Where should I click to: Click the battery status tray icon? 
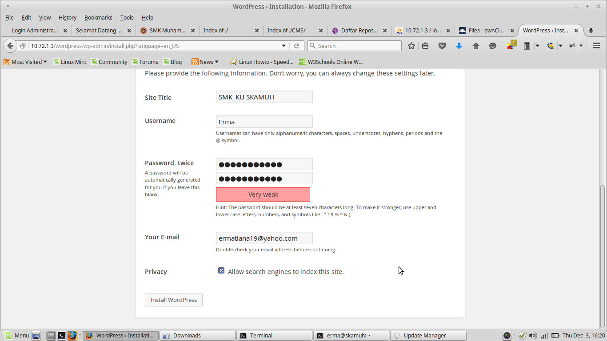(x=555, y=336)
